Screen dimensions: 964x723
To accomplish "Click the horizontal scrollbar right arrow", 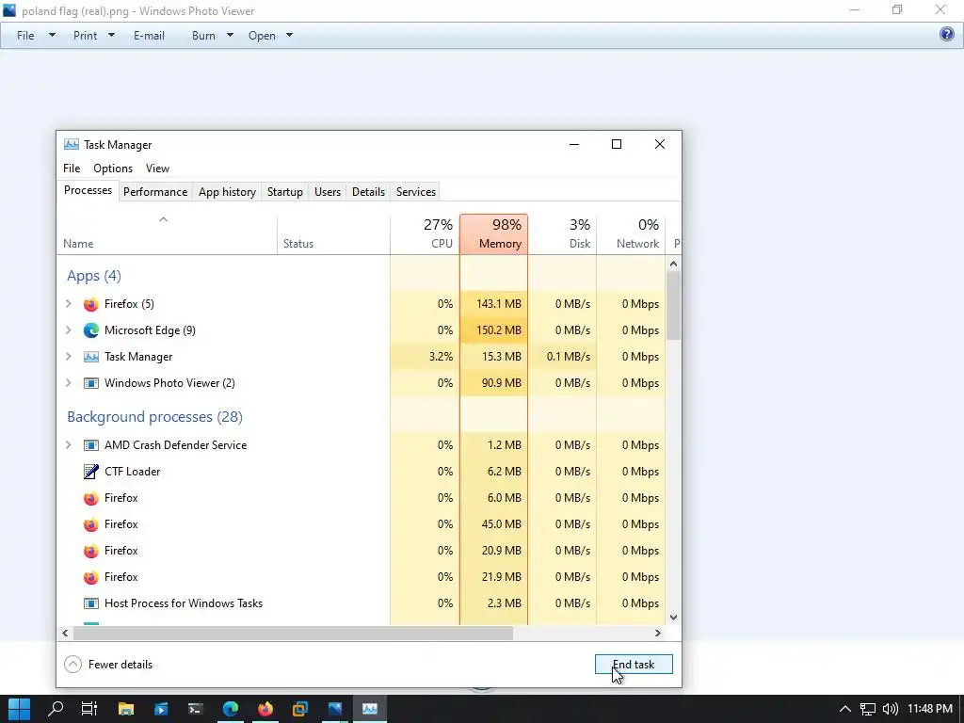I will click(x=658, y=634).
